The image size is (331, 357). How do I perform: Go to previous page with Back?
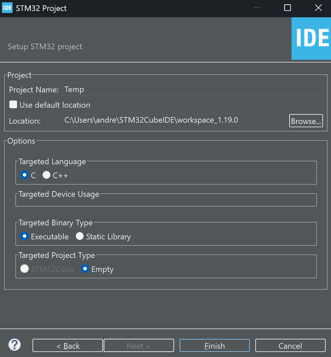pos(68,346)
